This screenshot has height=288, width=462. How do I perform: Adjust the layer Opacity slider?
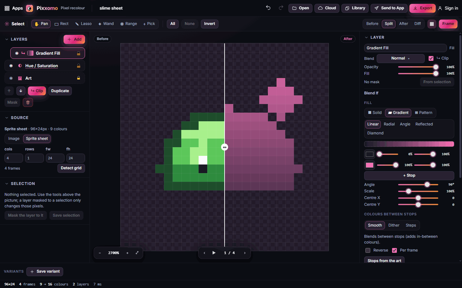point(418,67)
